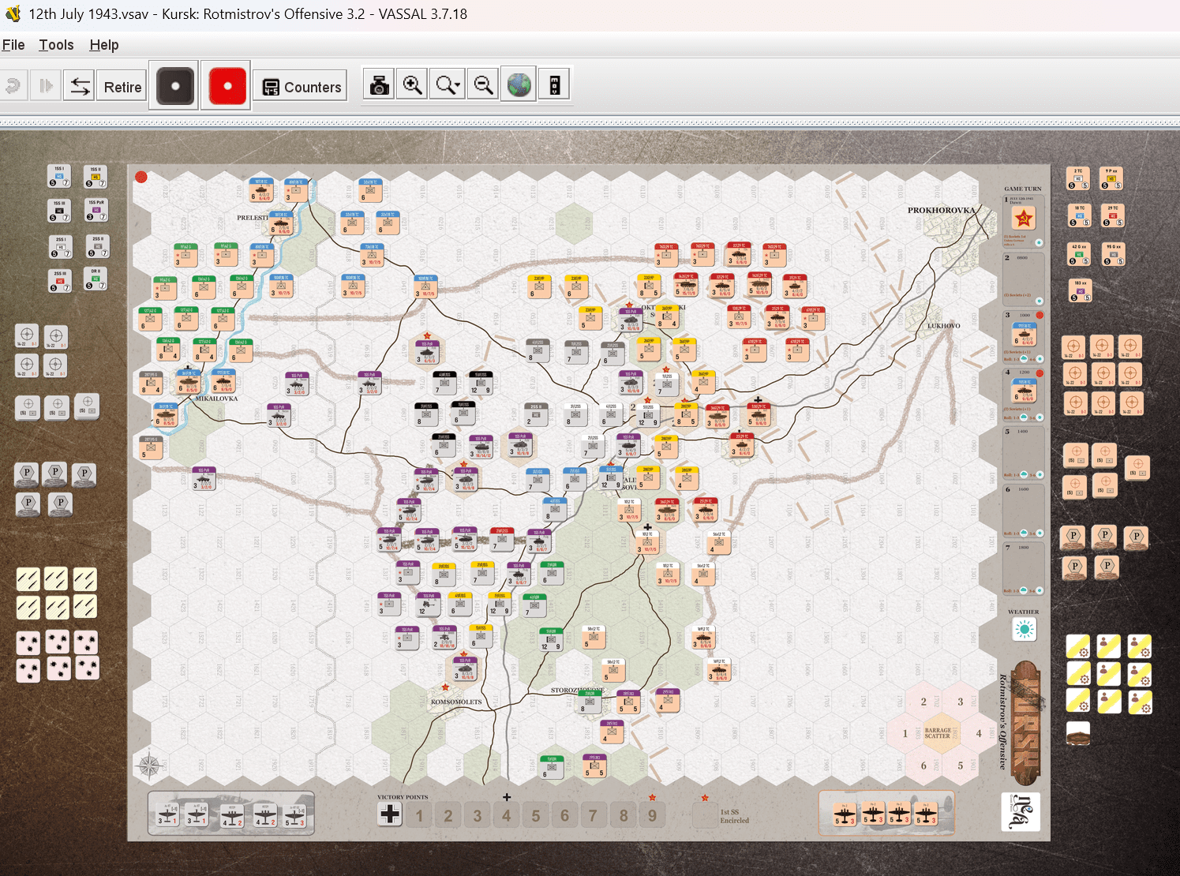
Task: Open the Counters window button
Action: click(302, 87)
